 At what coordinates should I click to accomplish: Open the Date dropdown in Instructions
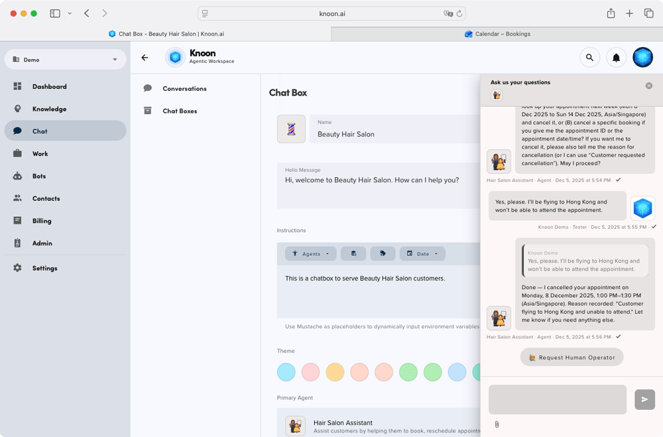422,254
